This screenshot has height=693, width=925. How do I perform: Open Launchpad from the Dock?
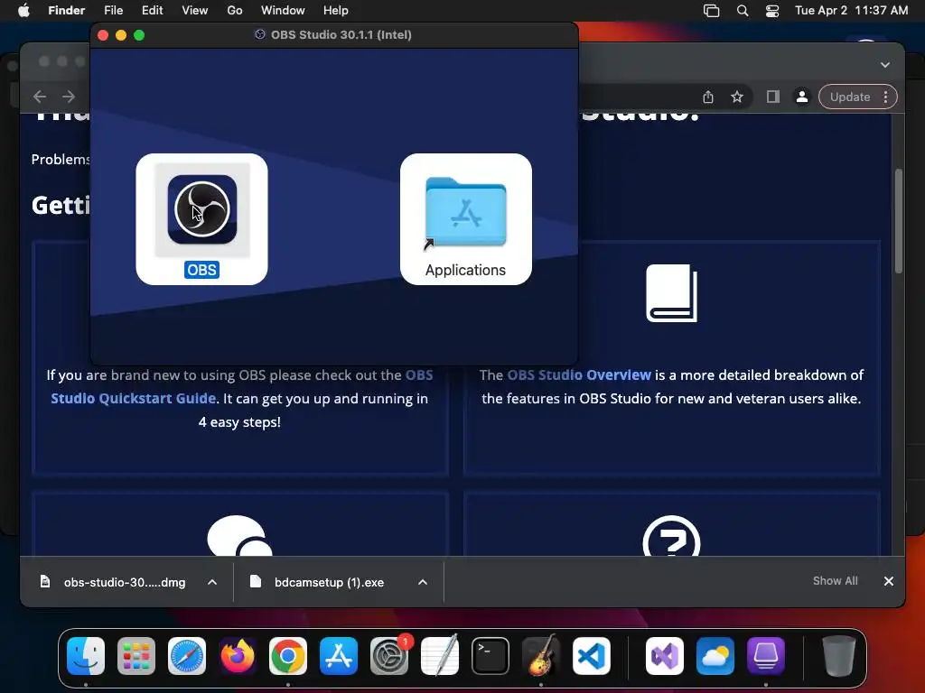[x=136, y=656]
